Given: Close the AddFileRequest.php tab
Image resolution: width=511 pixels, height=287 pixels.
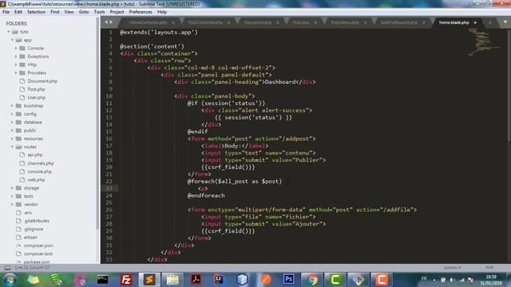Looking at the screenshot, I should click(424, 22).
